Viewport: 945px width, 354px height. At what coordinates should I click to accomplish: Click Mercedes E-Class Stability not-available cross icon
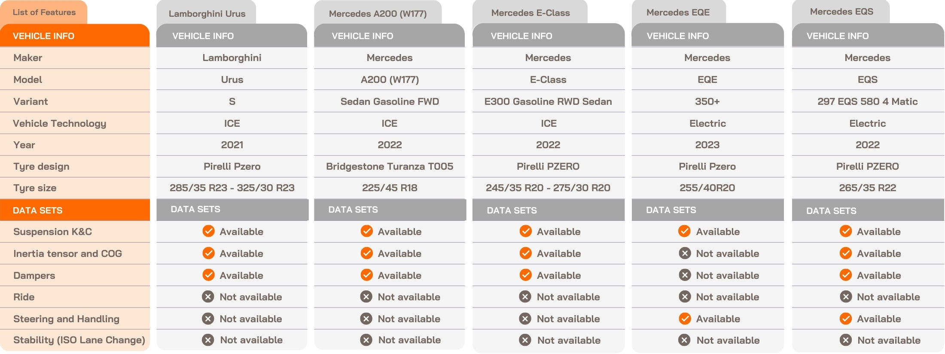(x=525, y=340)
